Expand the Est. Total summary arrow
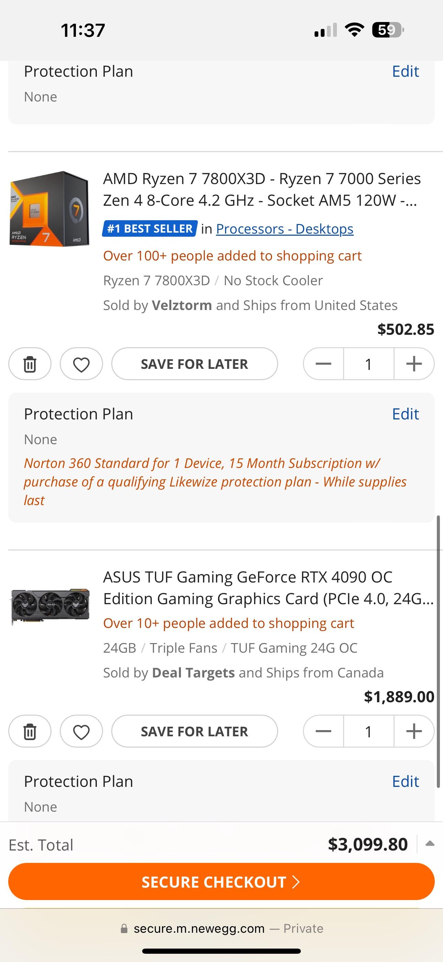 (x=430, y=844)
